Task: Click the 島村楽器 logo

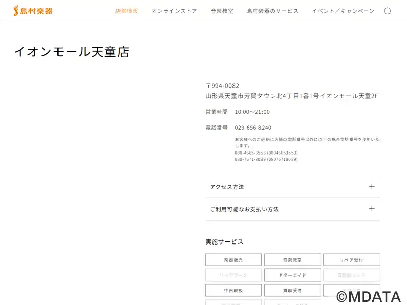Action: tap(33, 11)
